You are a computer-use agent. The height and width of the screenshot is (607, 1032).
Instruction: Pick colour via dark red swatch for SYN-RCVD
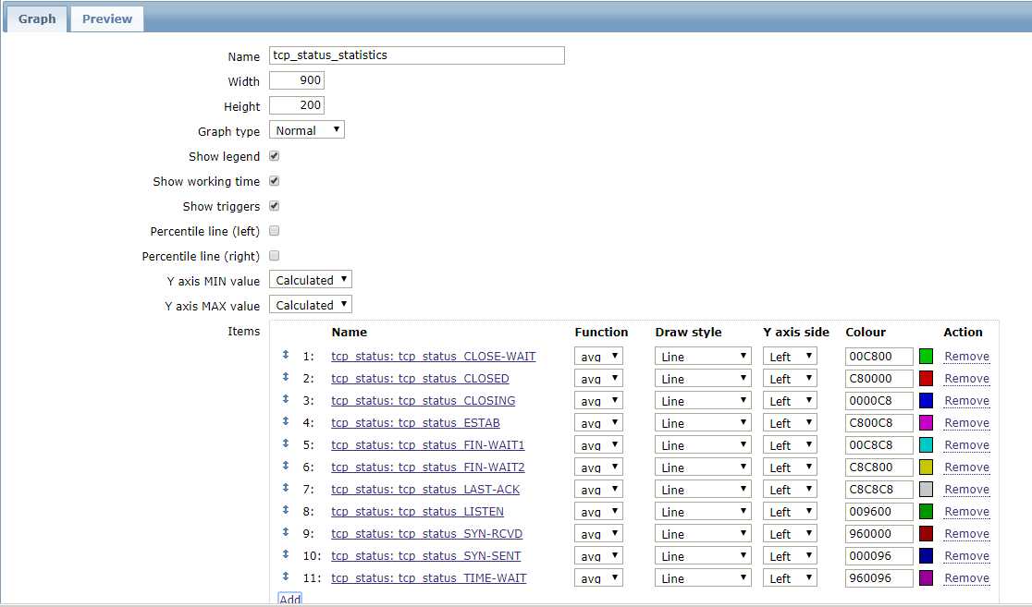tap(926, 534)
